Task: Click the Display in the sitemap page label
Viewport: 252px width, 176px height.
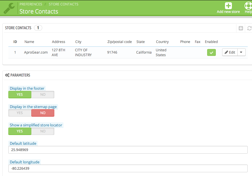Action: point(33,107)
